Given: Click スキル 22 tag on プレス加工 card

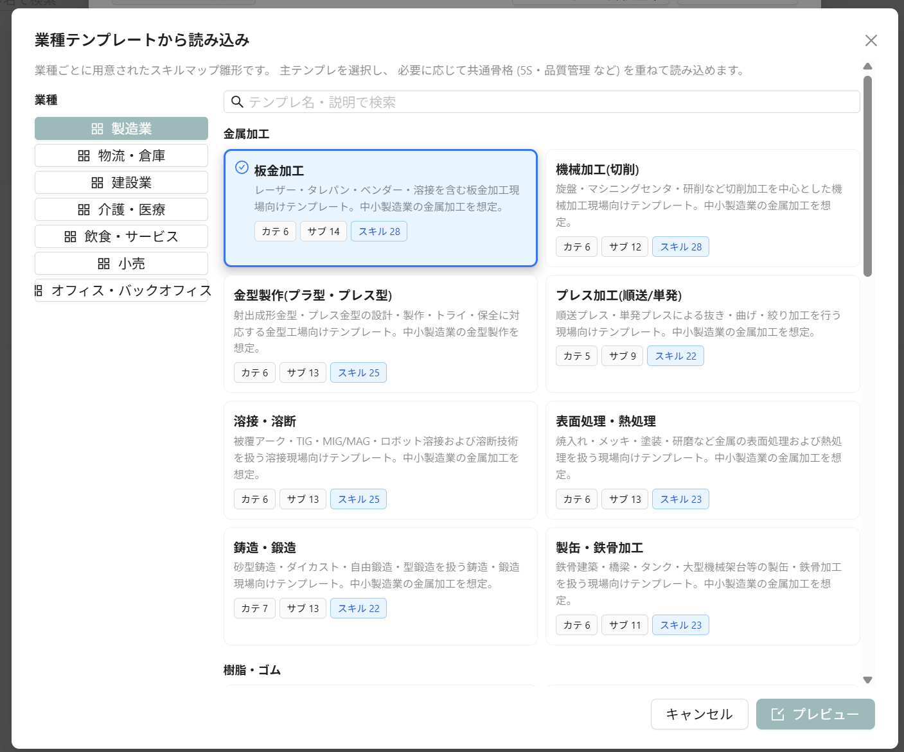Looking at the screenshot, I should click(x=675, y=356).
